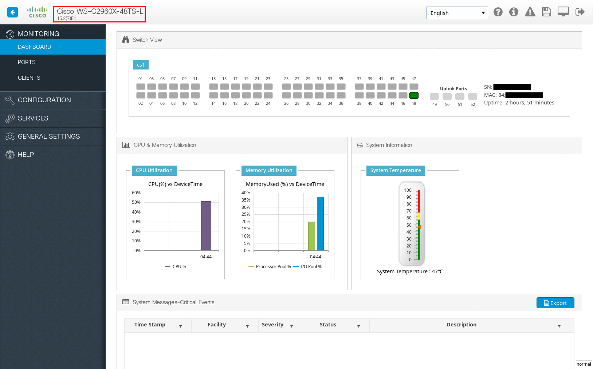This screenshot has height=369, width=593.
Task: Click the Help lifebuoy icon in sidebar
Action: (x=10, y=155)
